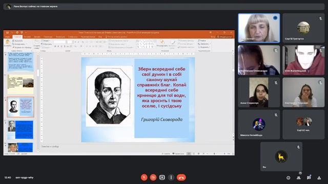Switch to Normal view in status bar
The image size is (328, 184).
[189, 154]
